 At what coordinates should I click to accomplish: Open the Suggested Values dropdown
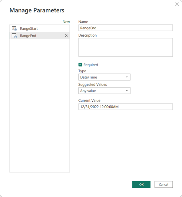point(104,91)
